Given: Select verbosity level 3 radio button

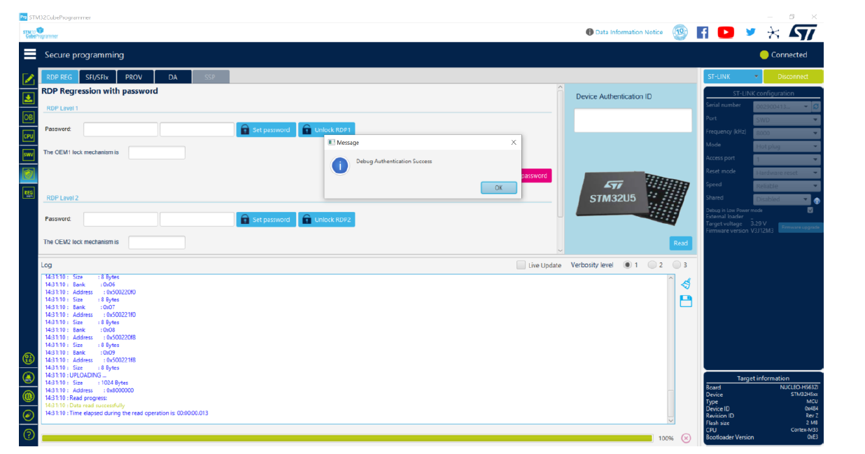Looking at the screenshot, I should (x=677, y=265).
